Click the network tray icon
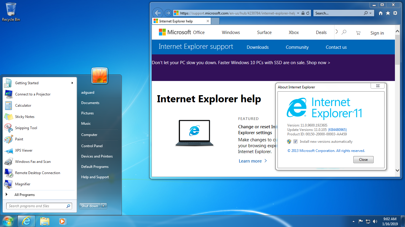 click(x=368, y=221)
